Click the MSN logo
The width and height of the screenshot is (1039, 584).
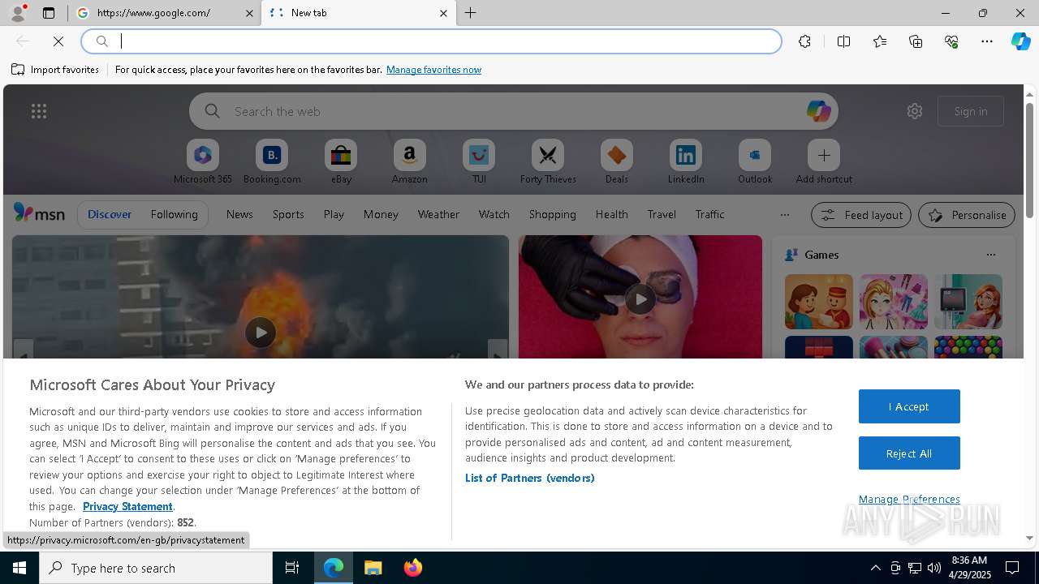click(39, 213)
